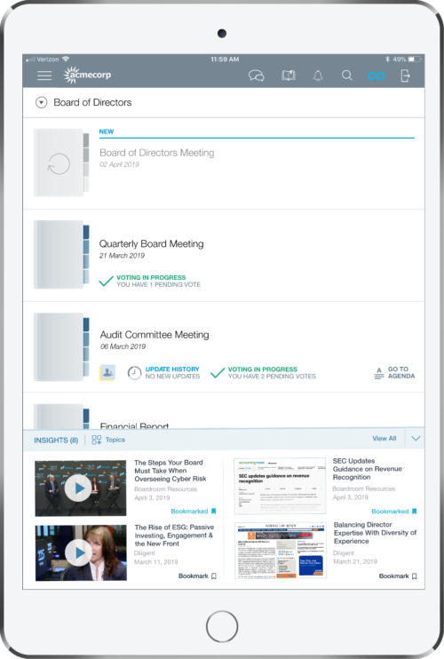The width and height of the screenshot is (444, 659).
Task: Tap the Bluetooth icon in status bar
Action: 387,60
